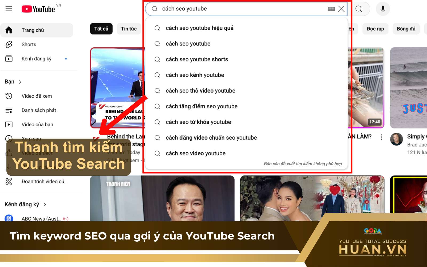Open the Trang chủ sidebar label
Image resolution: width=427 pixels, height=267 pixels.
[x=33, y=30]
